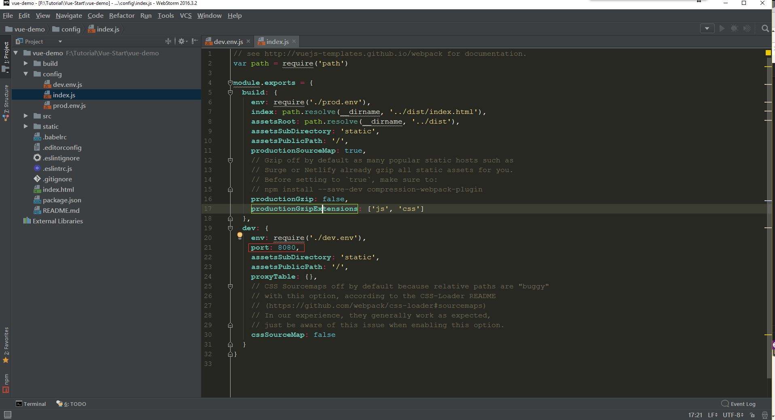Click the line separator LF selector

coord(713,415)
